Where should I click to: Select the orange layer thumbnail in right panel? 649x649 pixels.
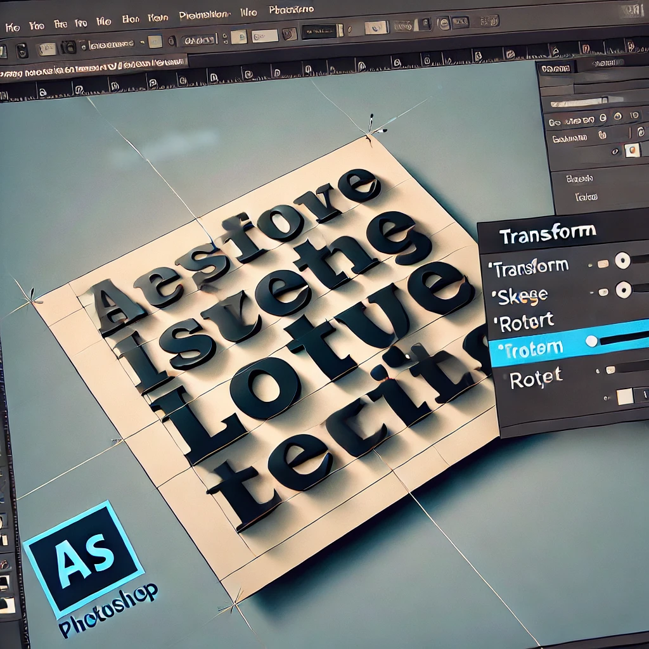632,150
